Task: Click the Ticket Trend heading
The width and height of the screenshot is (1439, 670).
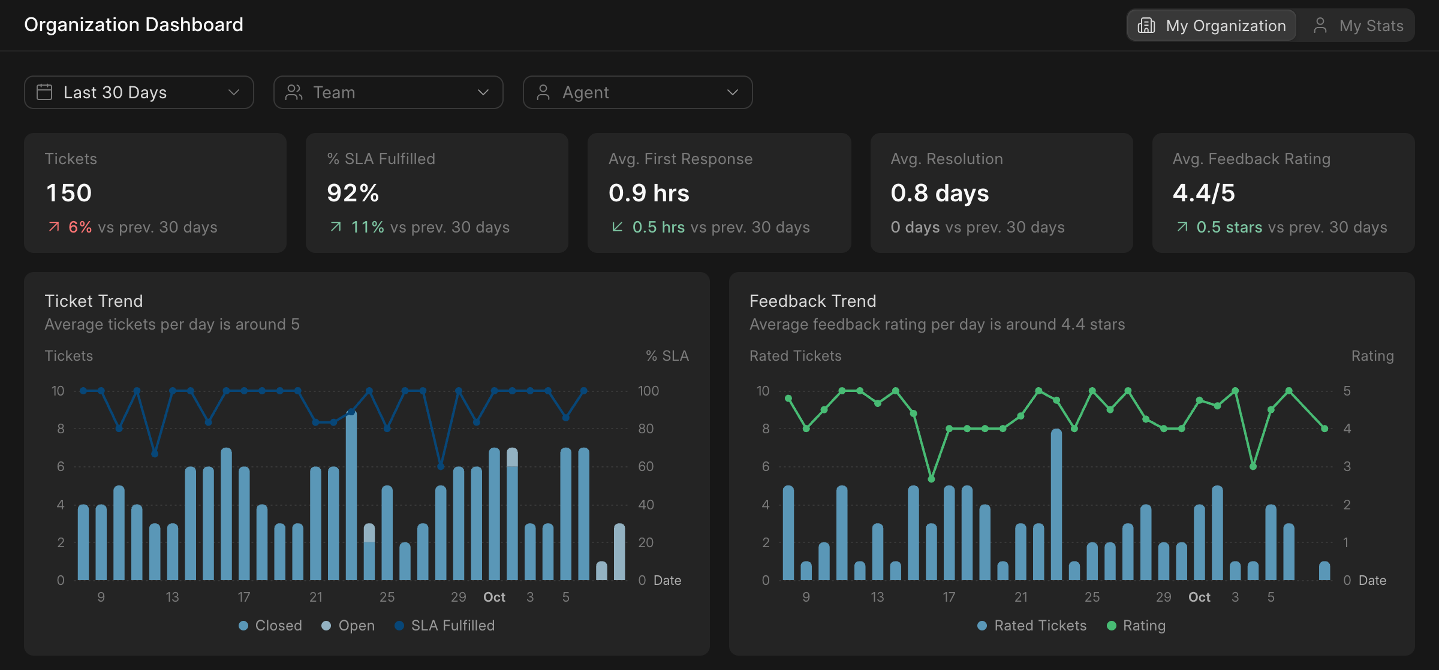Action: [94, 301]
